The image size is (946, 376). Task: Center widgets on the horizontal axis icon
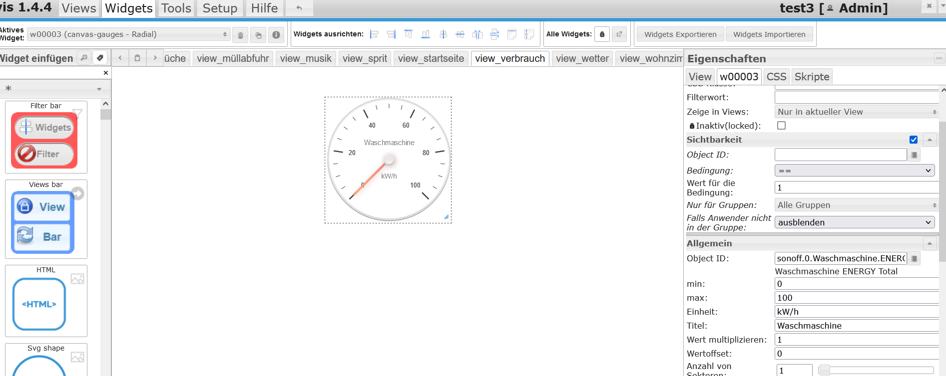click(460, 34)
